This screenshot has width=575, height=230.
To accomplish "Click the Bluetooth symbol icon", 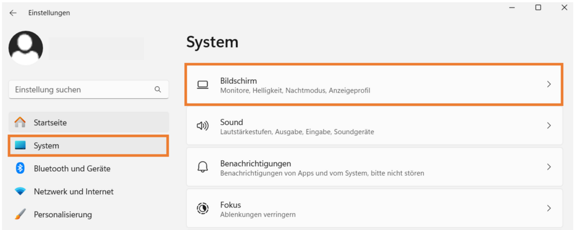I will point(20,168).
